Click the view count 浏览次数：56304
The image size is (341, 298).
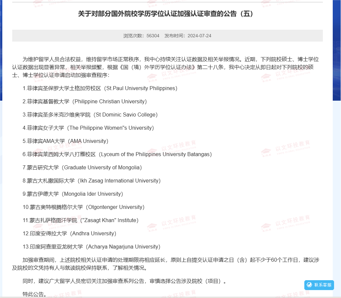coord(141,36)
